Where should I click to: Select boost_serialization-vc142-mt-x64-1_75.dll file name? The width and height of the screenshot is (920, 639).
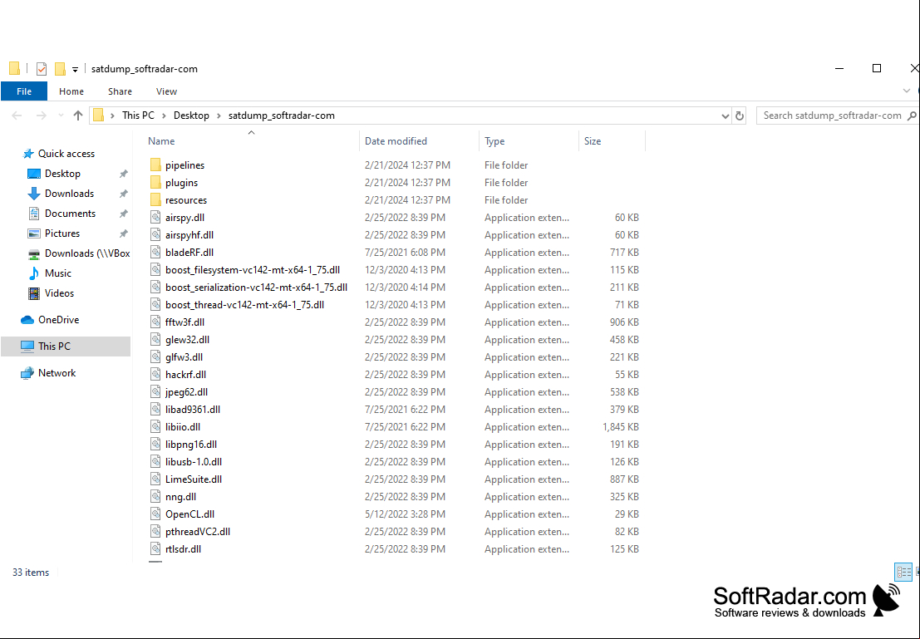point(257,288)
